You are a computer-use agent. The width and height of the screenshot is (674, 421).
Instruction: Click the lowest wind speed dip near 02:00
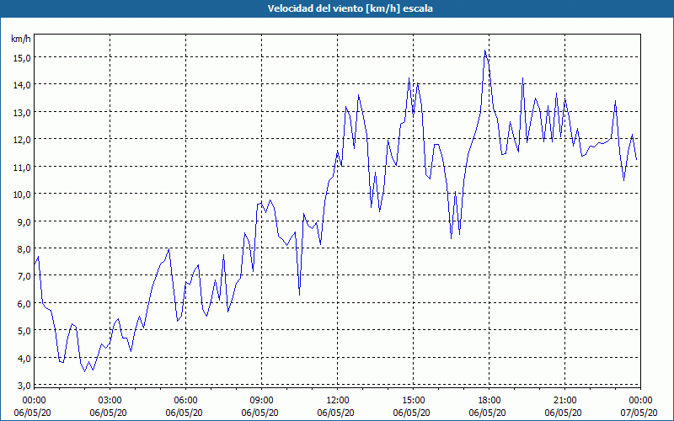click(x=85, y=371)
